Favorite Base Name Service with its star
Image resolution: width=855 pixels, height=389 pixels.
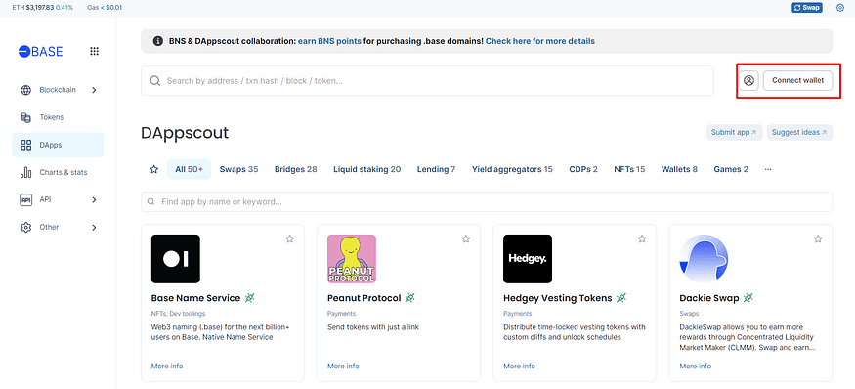(x=290, y=238)
